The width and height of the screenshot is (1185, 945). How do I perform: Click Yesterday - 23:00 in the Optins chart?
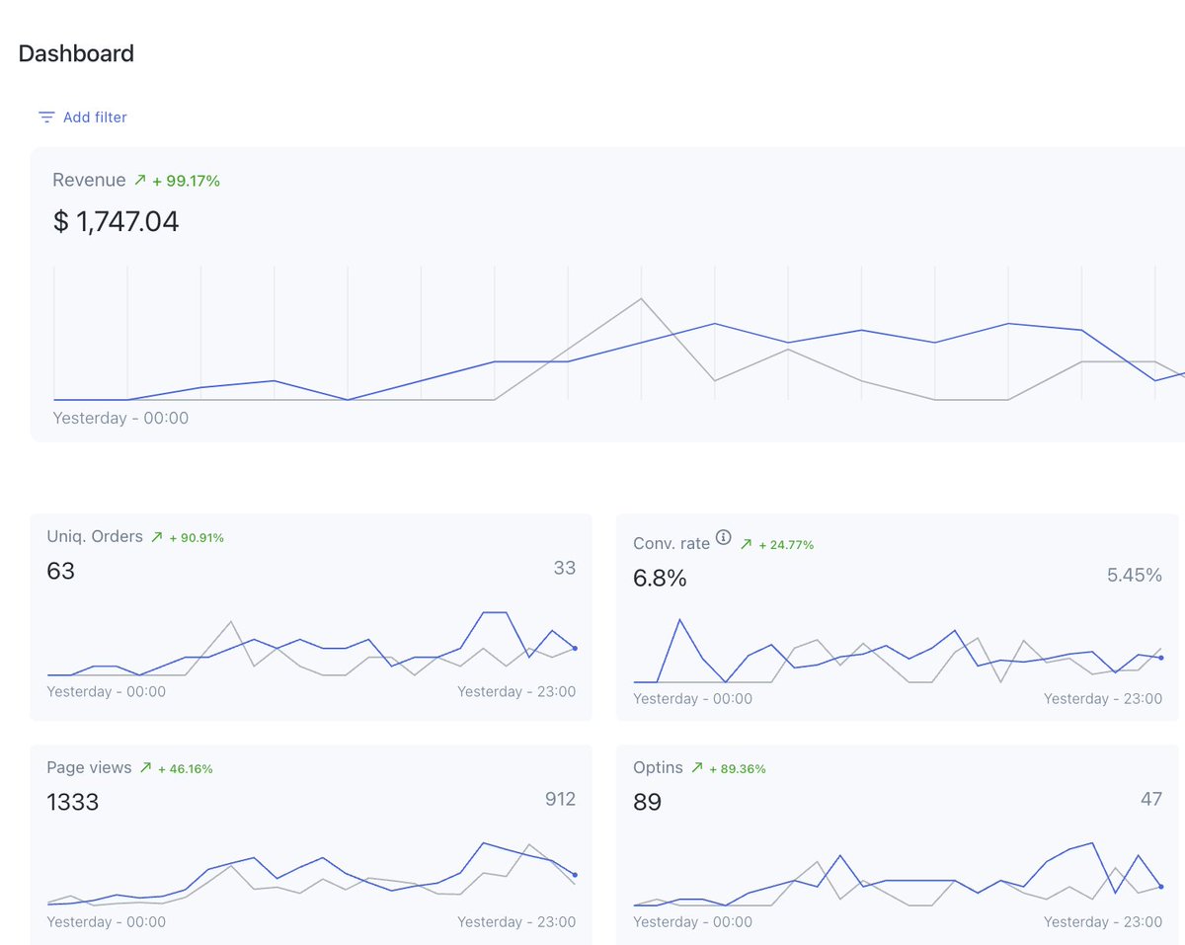(1103, 922)
